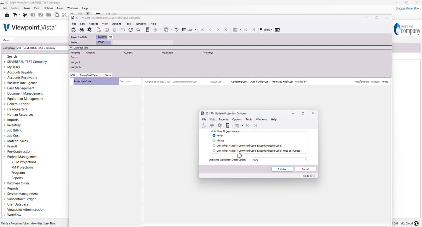This screenshot has width=422, height=227.
Task: Open the Suggestion Box link
Action: [x=408, y=9]
